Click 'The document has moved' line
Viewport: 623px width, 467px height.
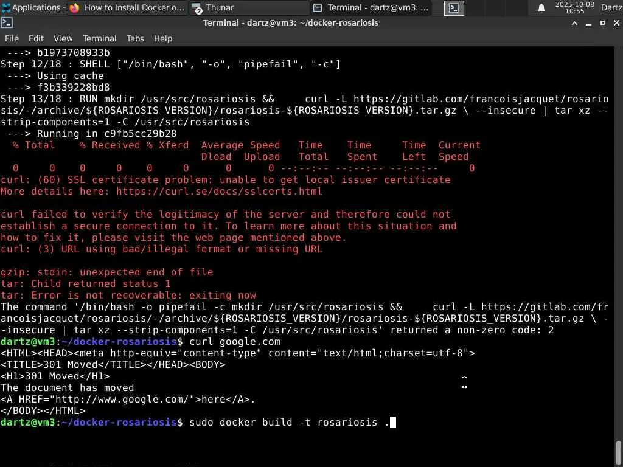pyautogui.click(x=67, y=388)
